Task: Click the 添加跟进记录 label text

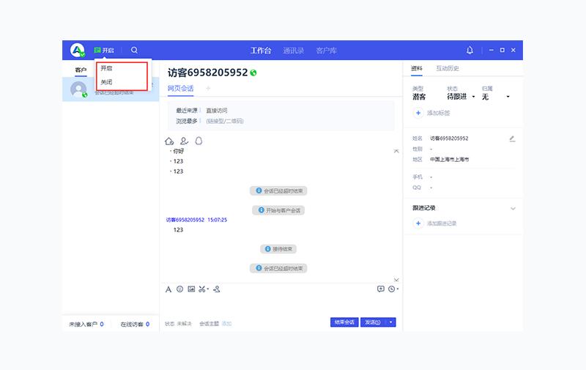Action: 442,223
